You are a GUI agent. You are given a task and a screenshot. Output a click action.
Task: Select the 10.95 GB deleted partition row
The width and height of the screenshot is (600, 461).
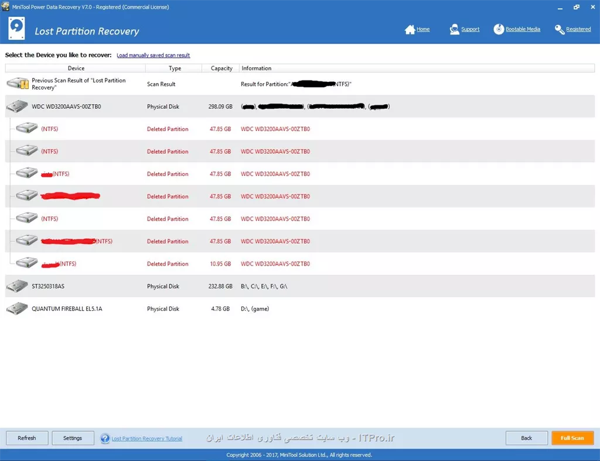176,264
